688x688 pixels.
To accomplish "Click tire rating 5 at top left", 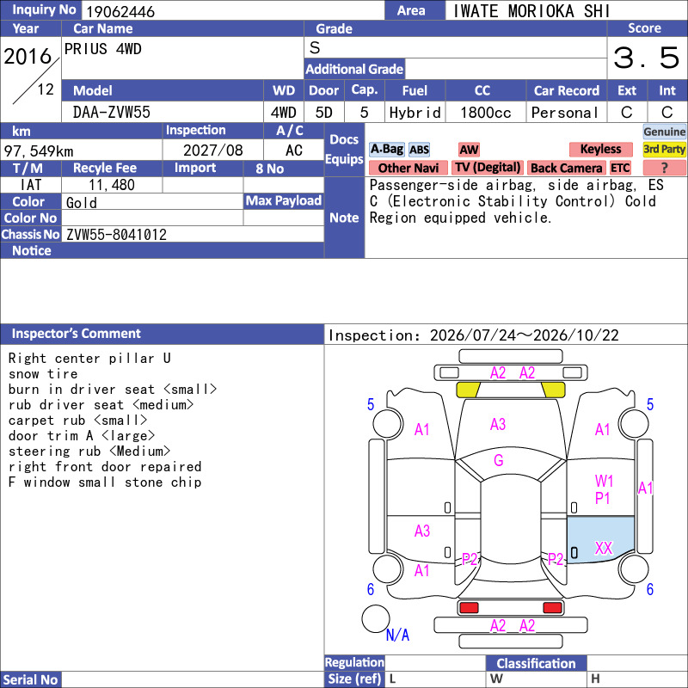I will [x=371, y=404].
